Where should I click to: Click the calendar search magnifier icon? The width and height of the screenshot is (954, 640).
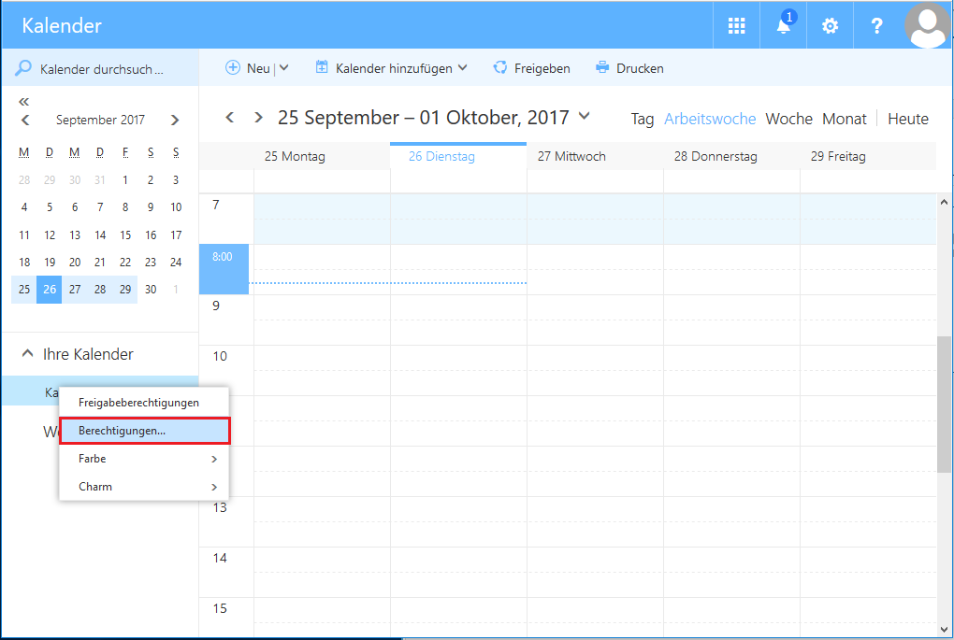pos(23,67)
